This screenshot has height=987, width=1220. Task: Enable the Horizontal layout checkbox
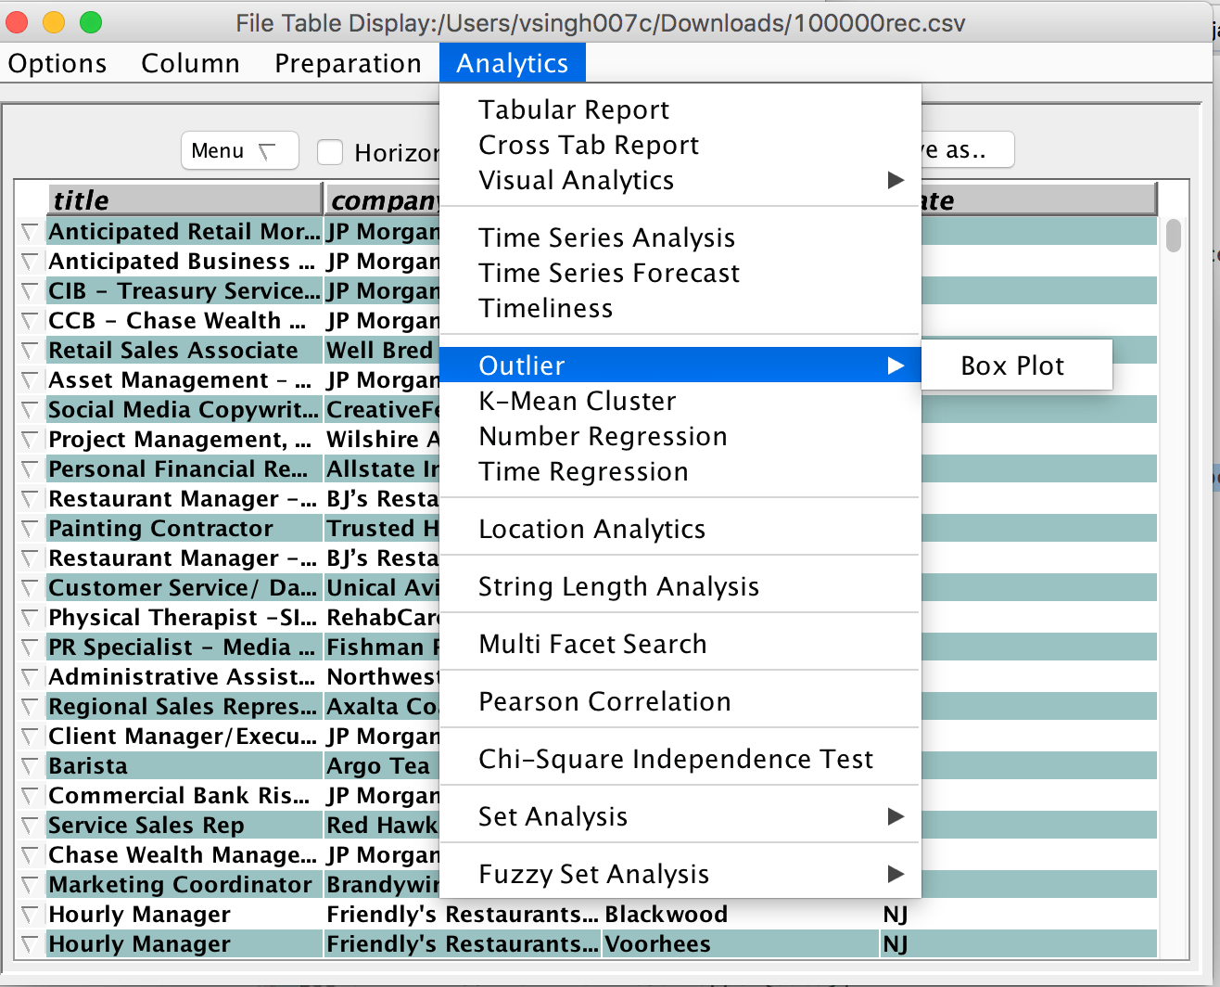[330, 152]
